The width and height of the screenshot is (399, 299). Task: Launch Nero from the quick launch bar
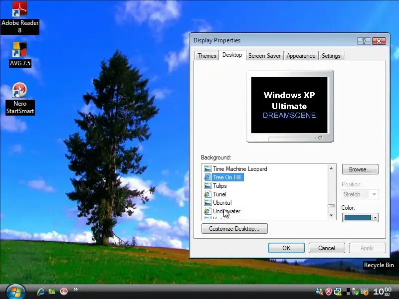coord(64,291)
